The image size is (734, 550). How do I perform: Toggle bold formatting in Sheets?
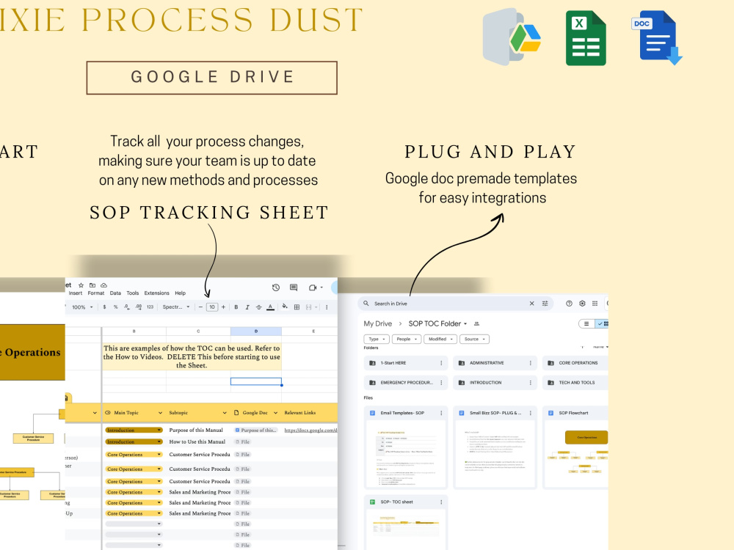[236, 307]
